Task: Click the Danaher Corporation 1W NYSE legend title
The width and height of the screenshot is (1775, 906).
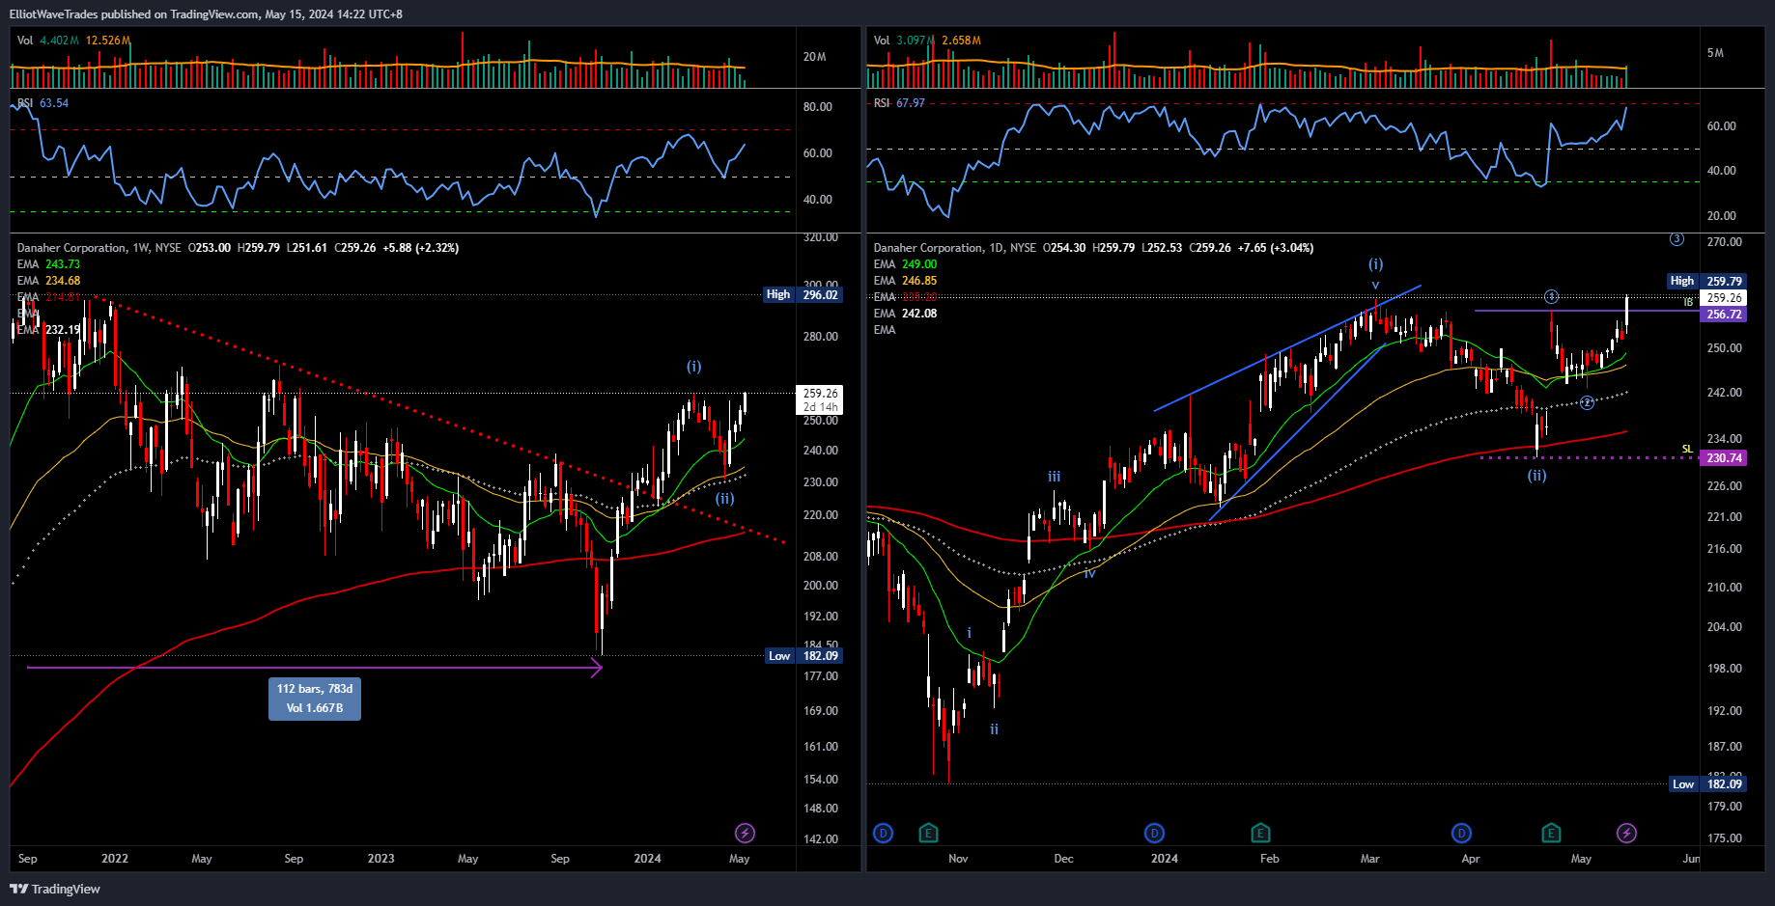Action: tap(99, 248)
